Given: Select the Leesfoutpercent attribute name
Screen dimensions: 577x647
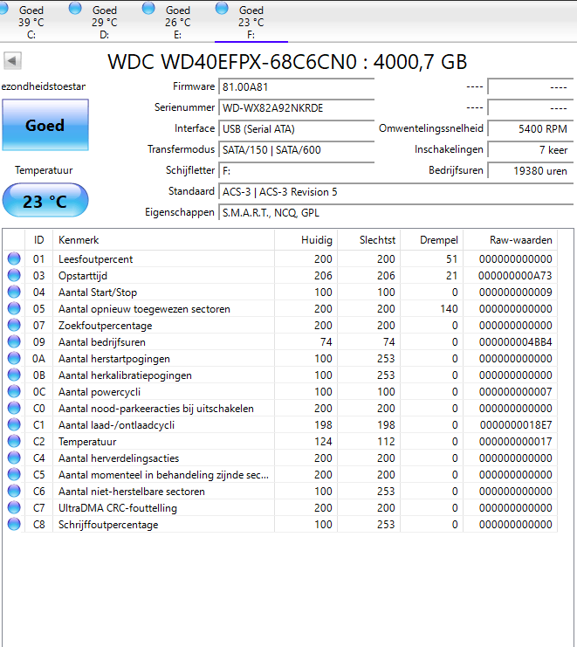Looking at the screenshot, I should (x=96, y=259).
